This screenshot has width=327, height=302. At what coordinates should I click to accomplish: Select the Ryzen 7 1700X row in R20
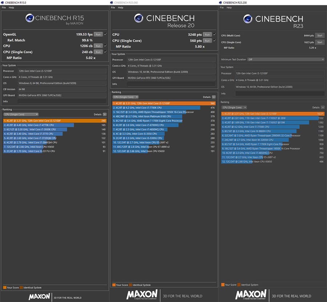(x=164, y=121)
